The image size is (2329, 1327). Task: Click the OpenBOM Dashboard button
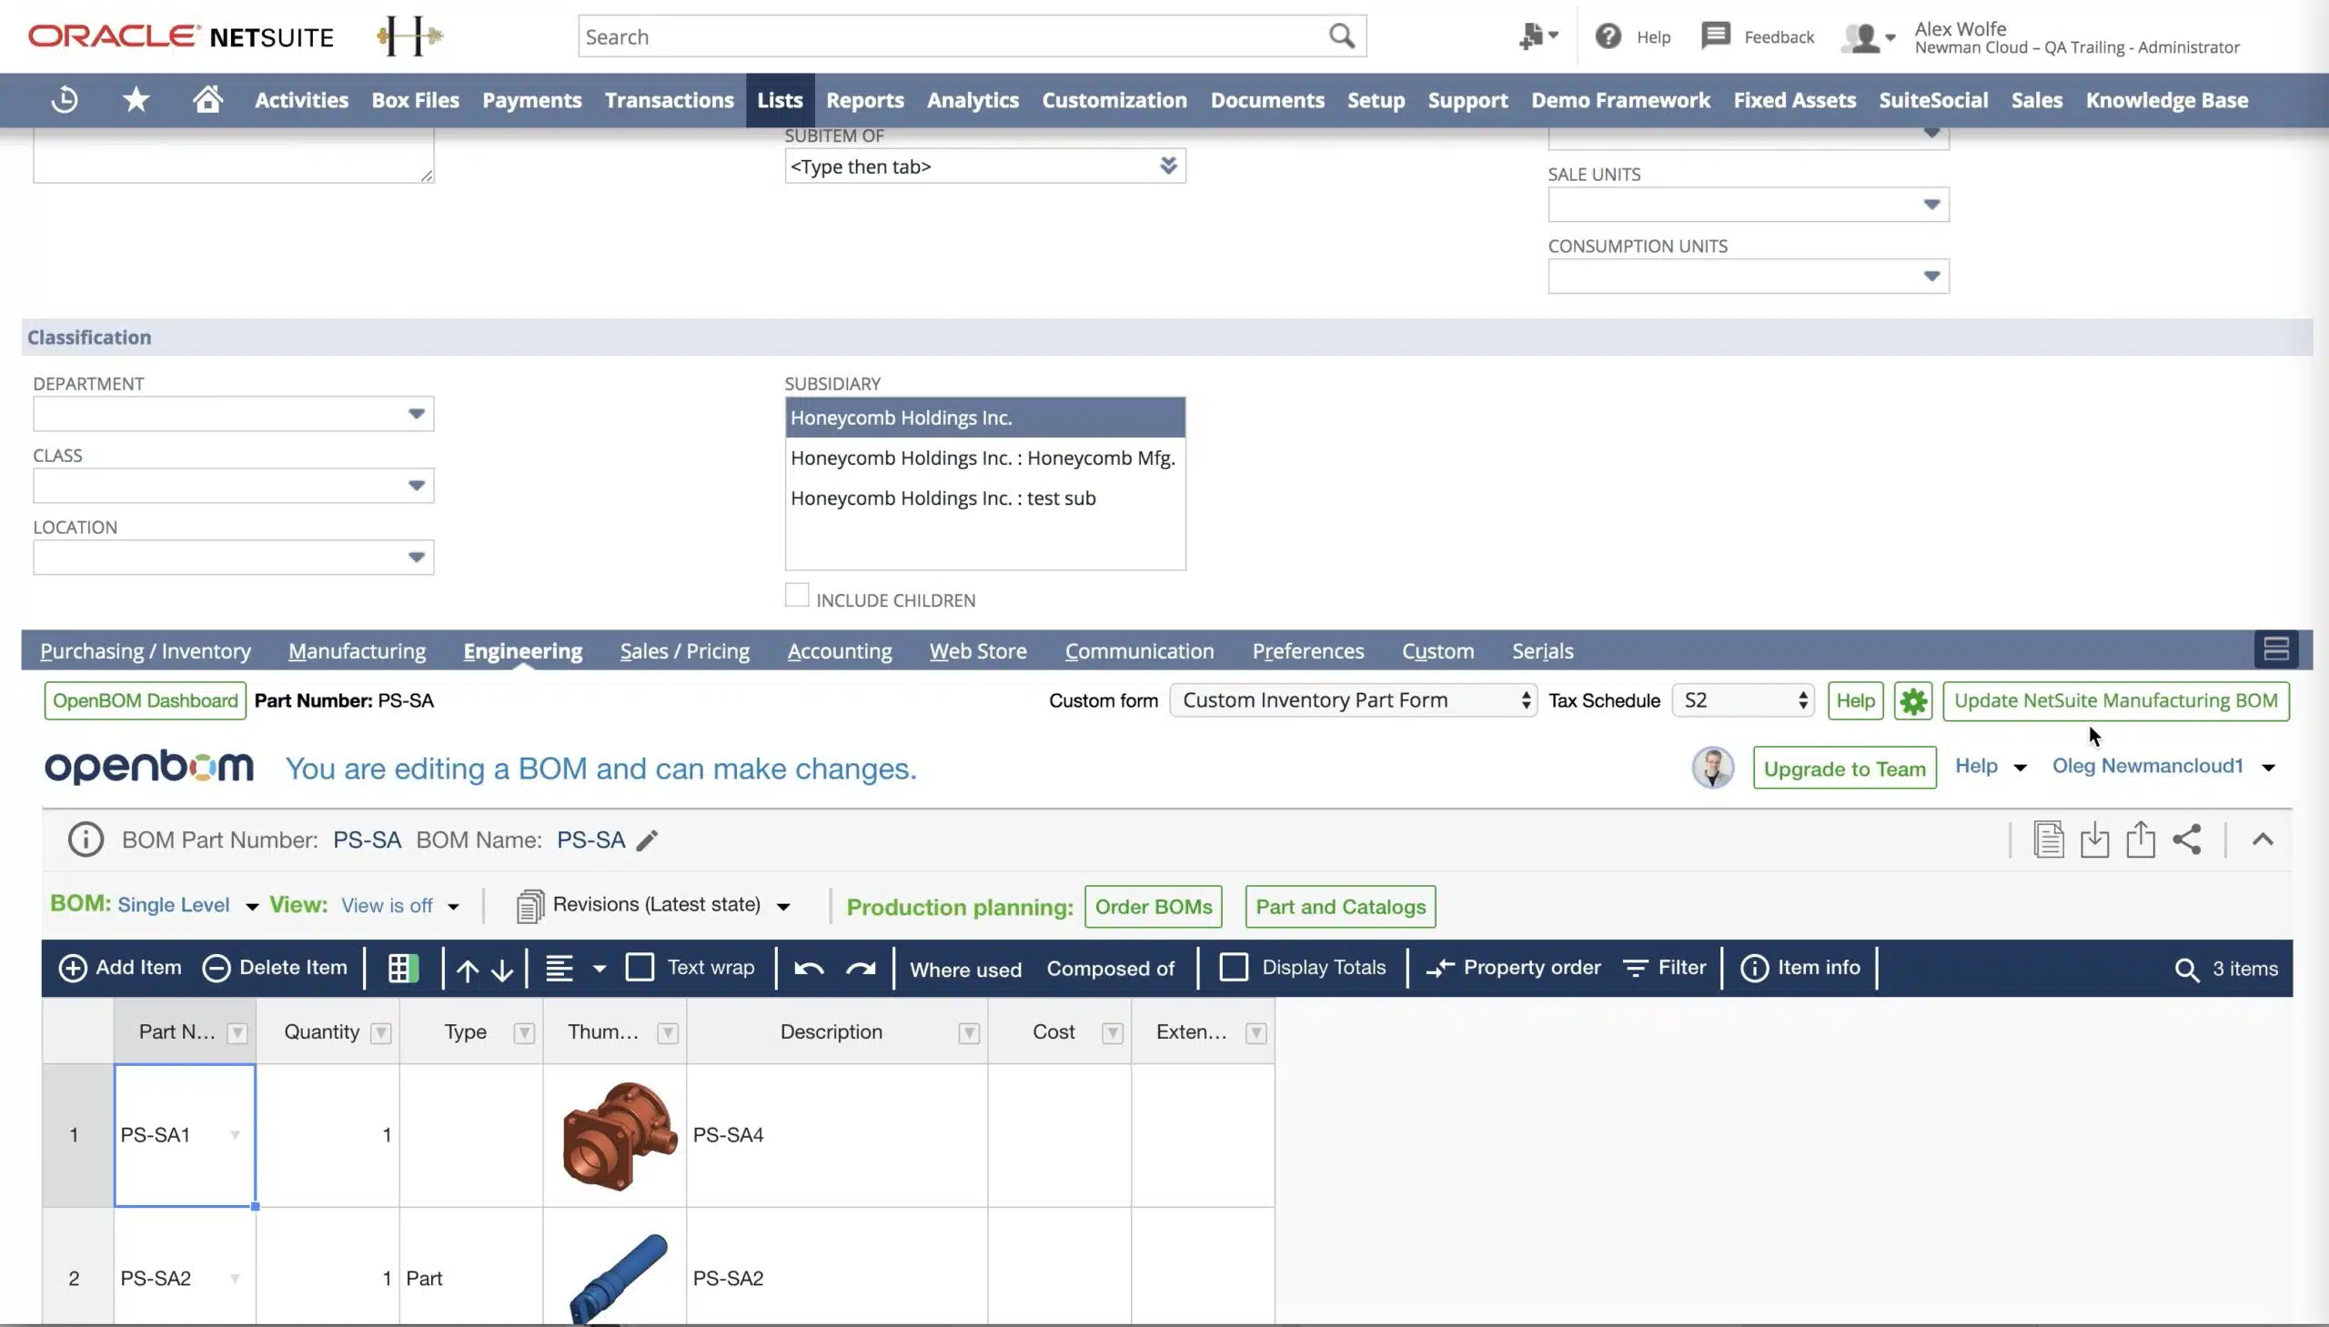[x=145, y=701]
